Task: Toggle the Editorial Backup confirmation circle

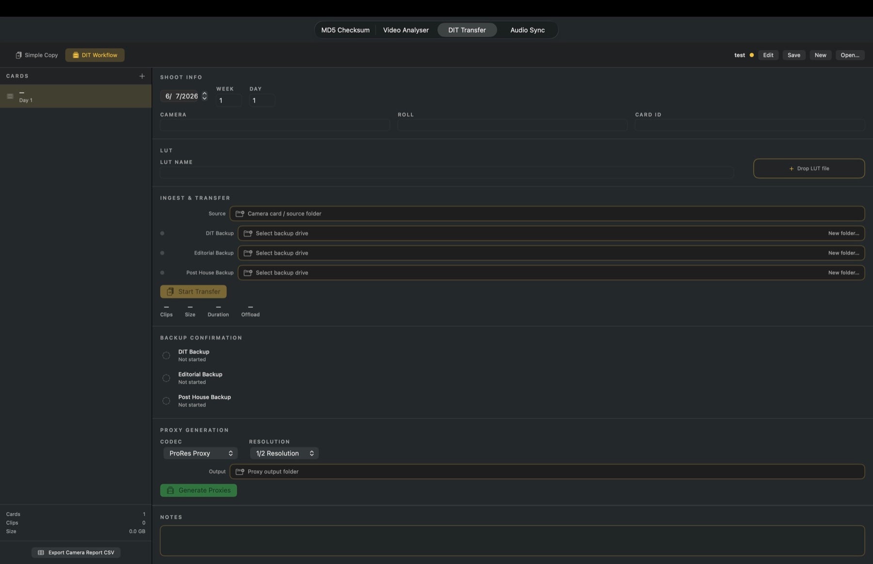Action: click(x=166, y=378)
